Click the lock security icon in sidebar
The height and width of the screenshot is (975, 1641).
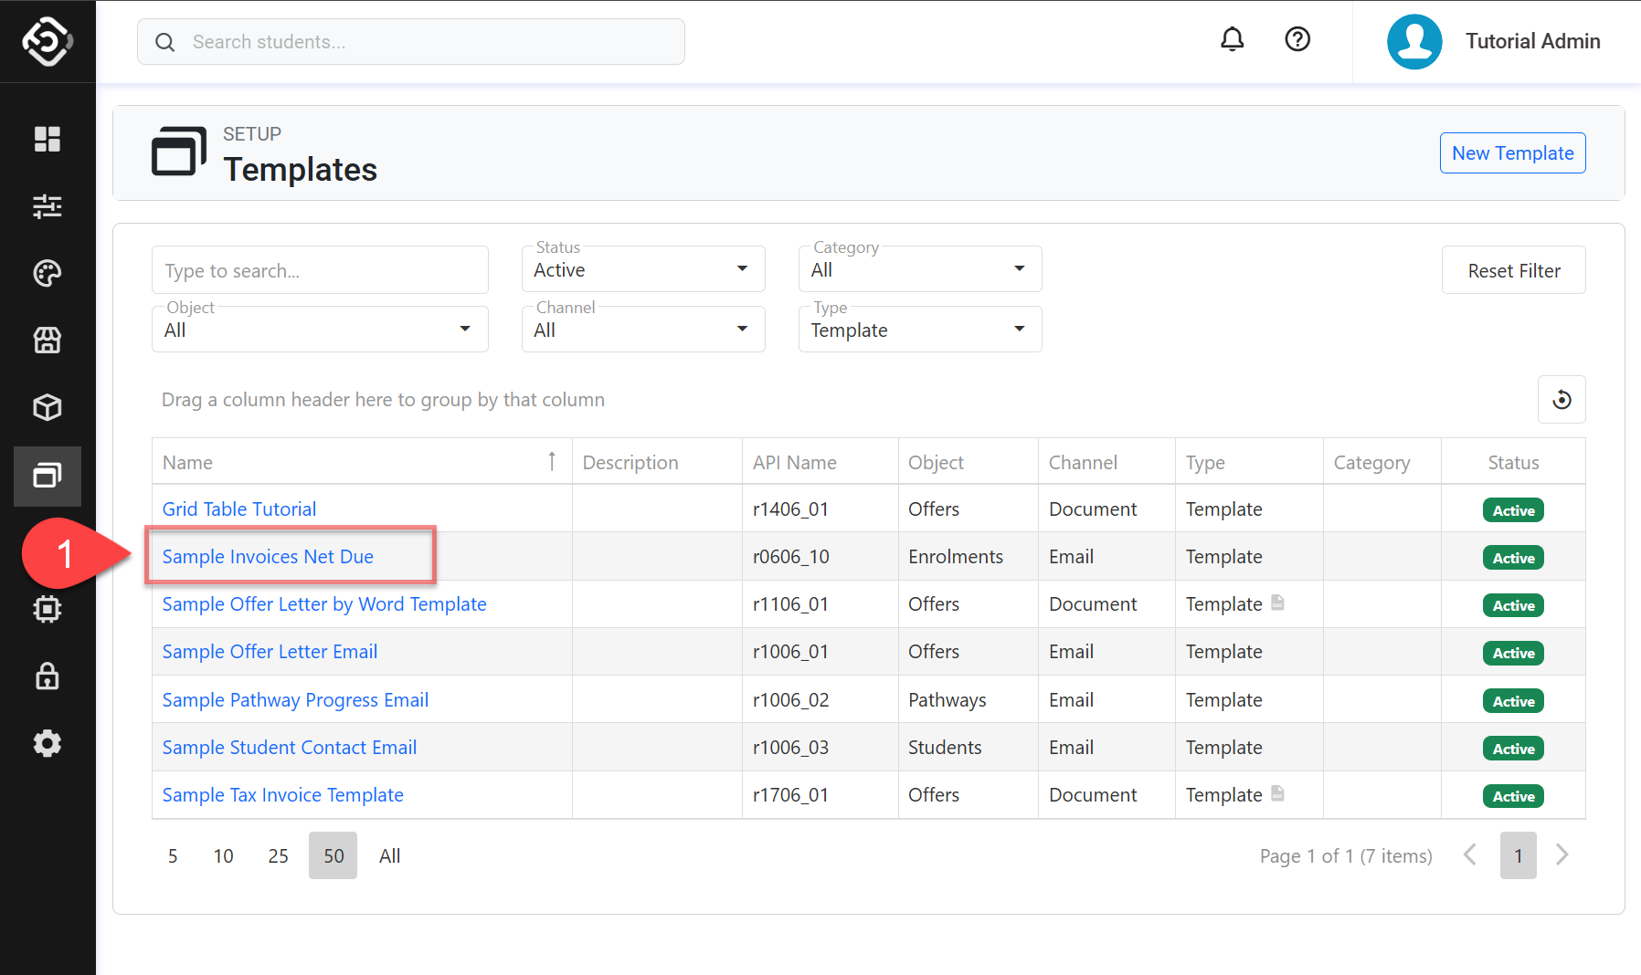point(48,676)
